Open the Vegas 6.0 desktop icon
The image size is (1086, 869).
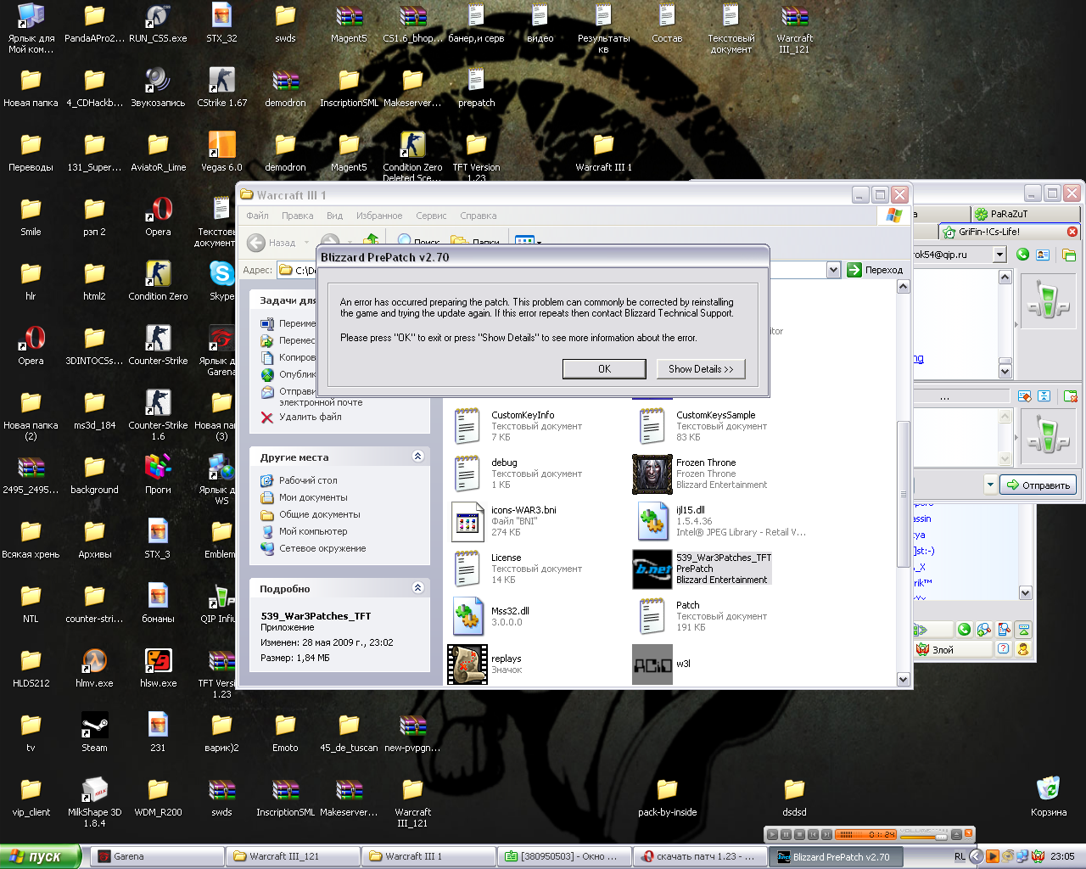221,151
